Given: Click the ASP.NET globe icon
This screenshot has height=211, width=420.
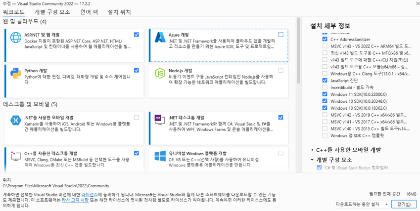Looking at the screenshot, I should pyautogui.click(x=15, y=38).
